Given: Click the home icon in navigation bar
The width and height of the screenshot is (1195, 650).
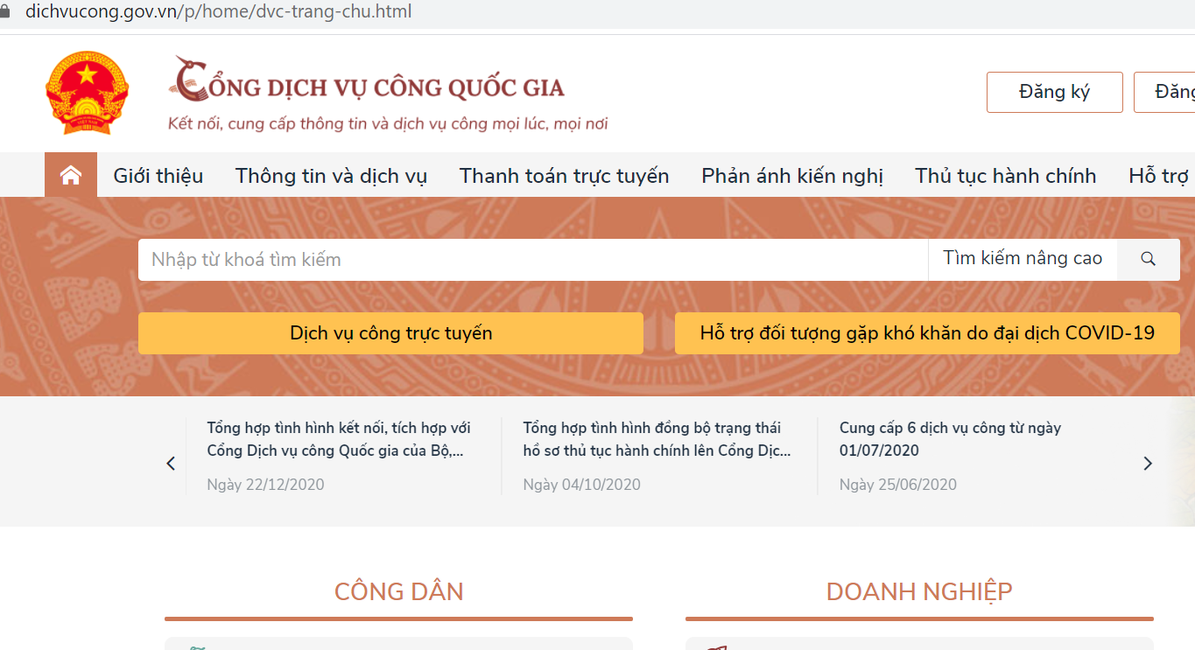Looking at the screenshot, I should click(71, 175).
